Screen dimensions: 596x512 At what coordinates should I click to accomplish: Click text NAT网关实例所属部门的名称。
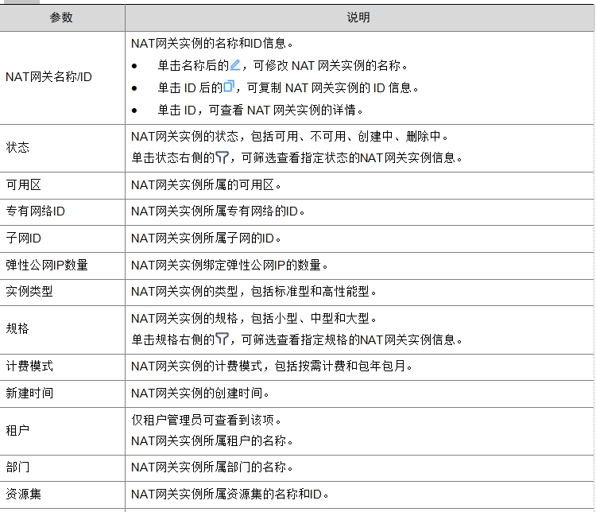tap(212, 467)
